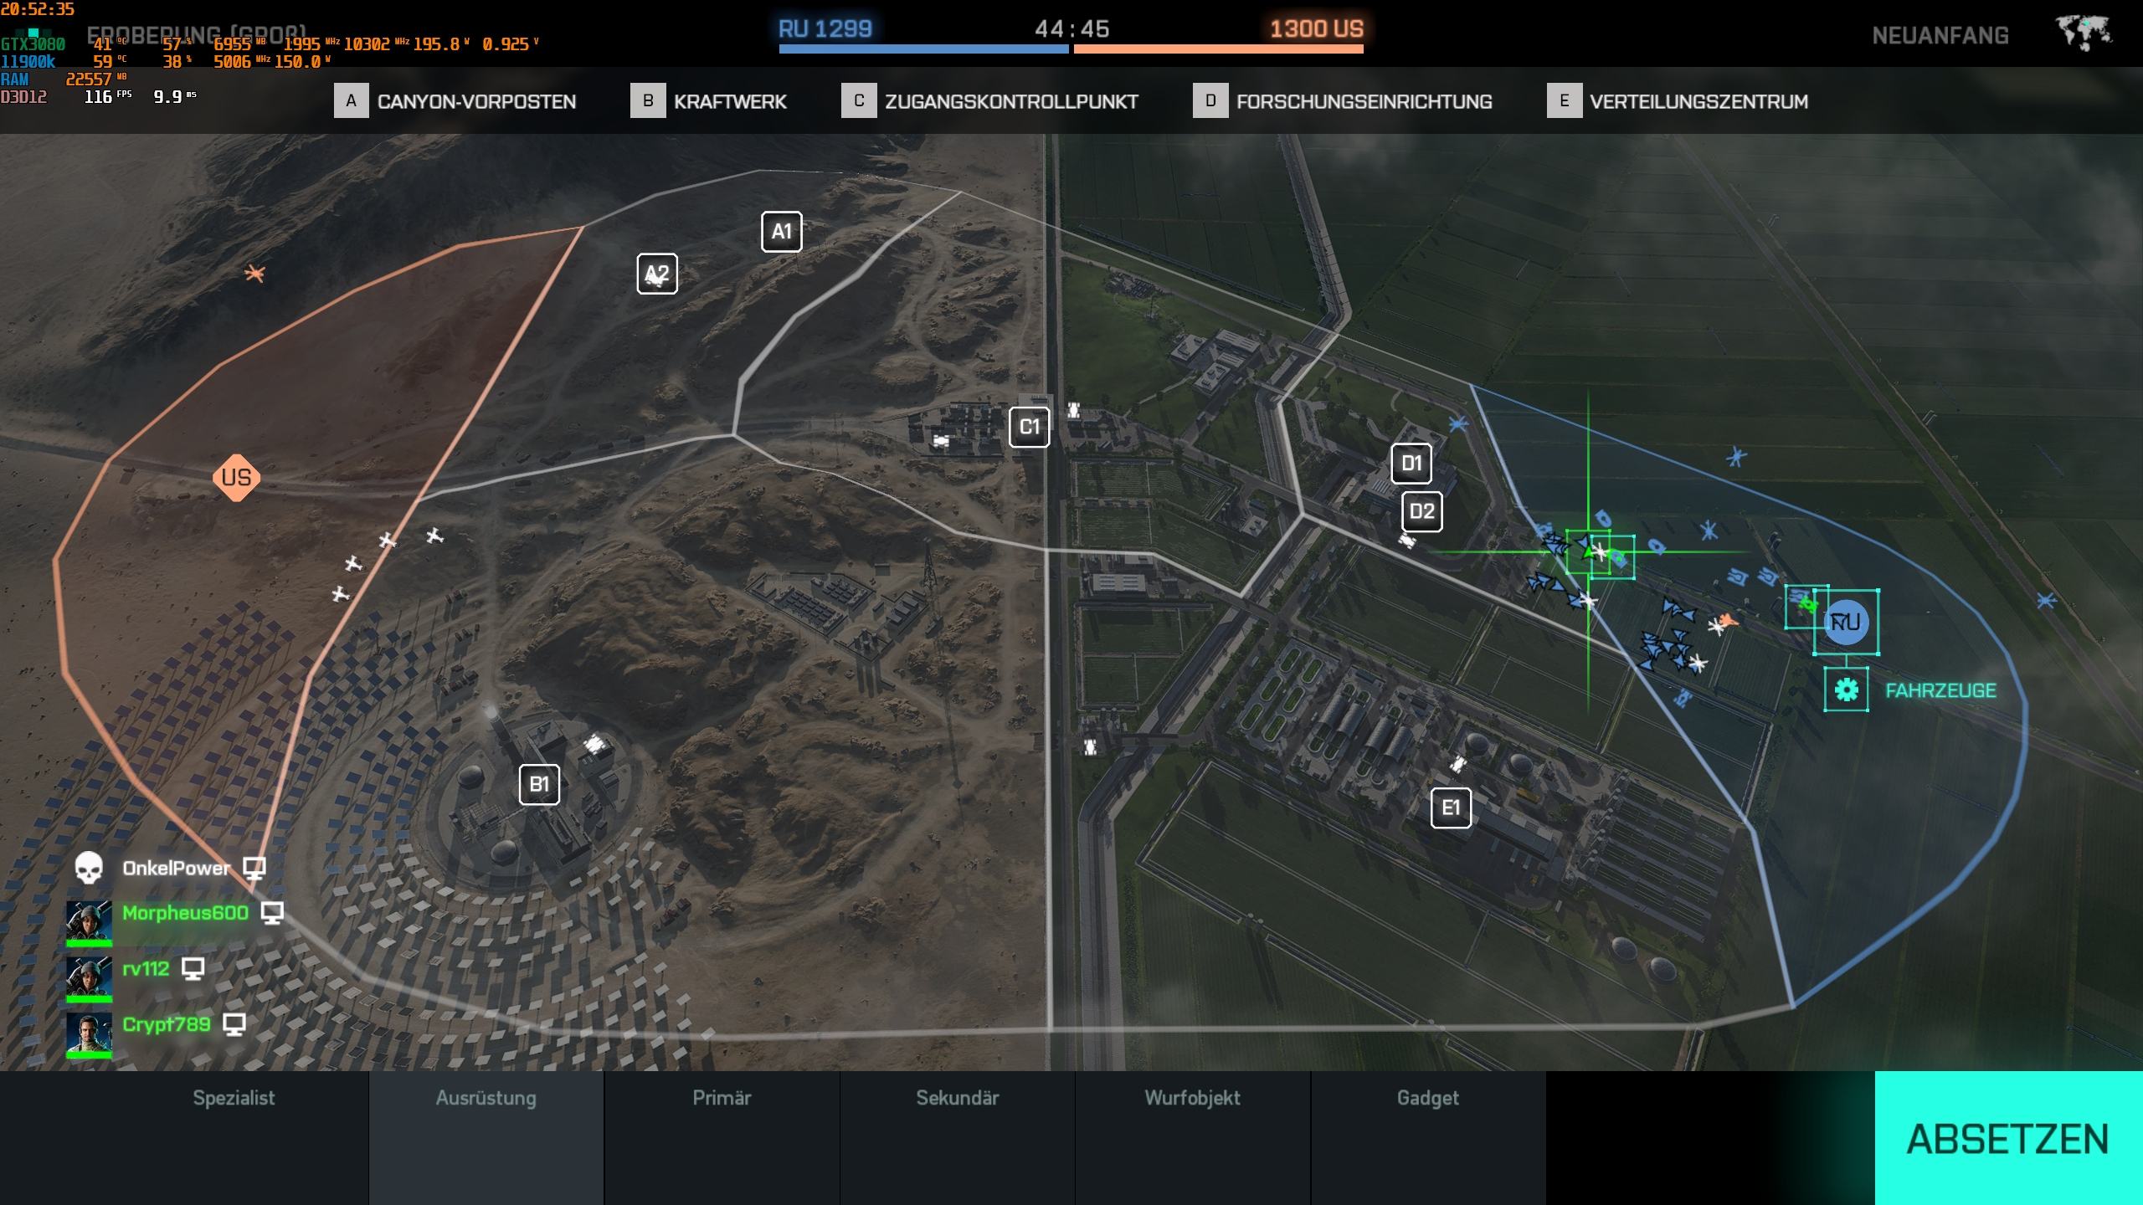Click the blue RU ticket progress bar
2143x1205 pixels.
[923, 49]
